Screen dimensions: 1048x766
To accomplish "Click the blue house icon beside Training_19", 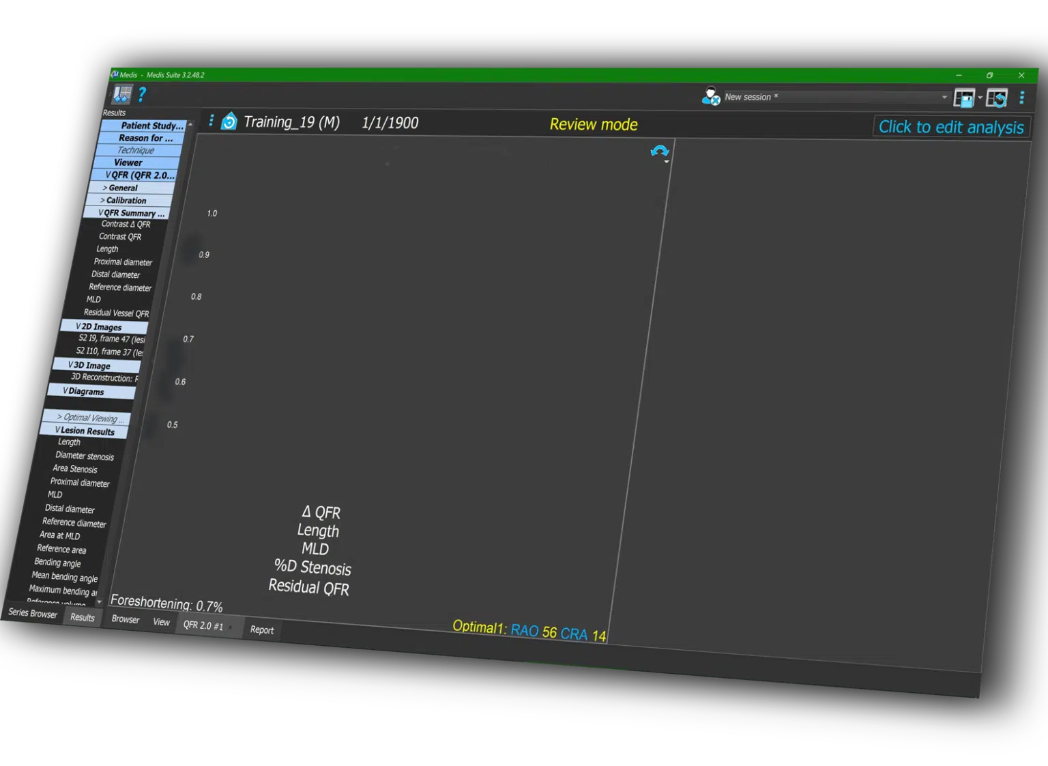I will point(229,122).
